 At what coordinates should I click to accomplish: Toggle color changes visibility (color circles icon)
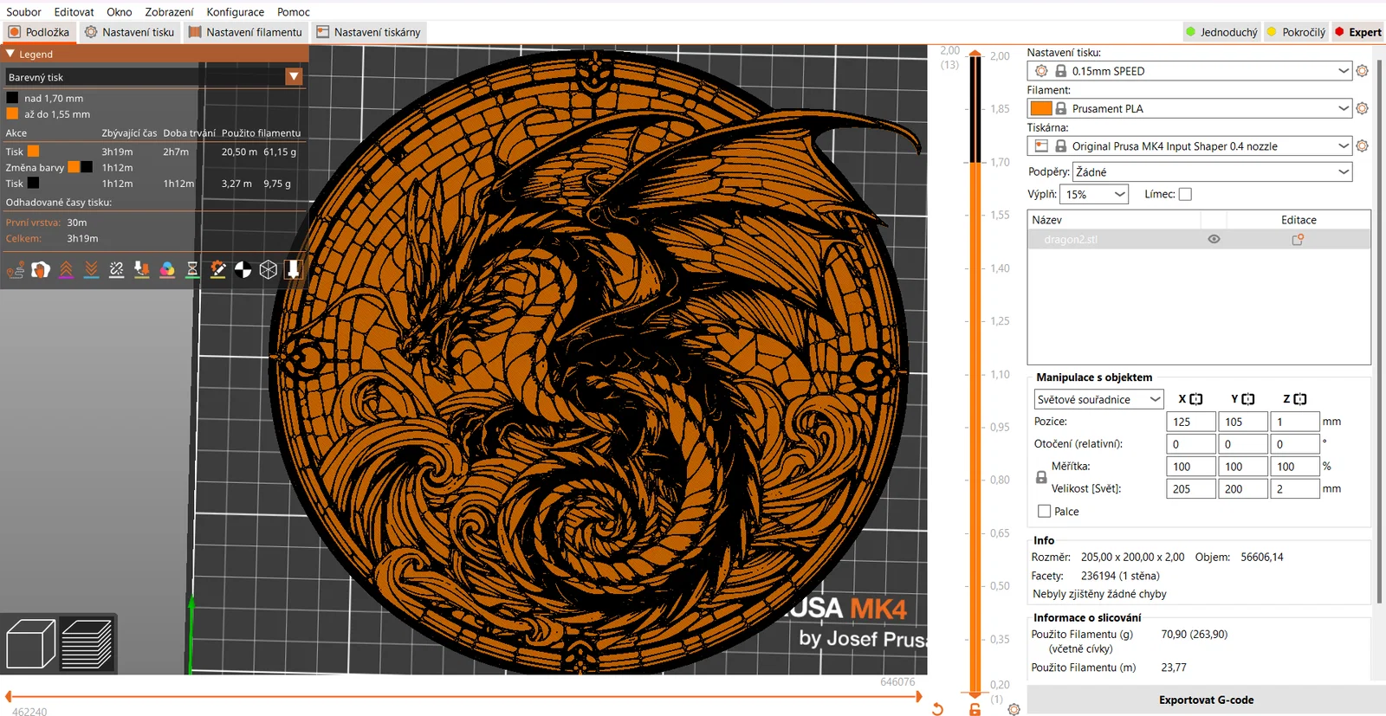click(167, 270)
